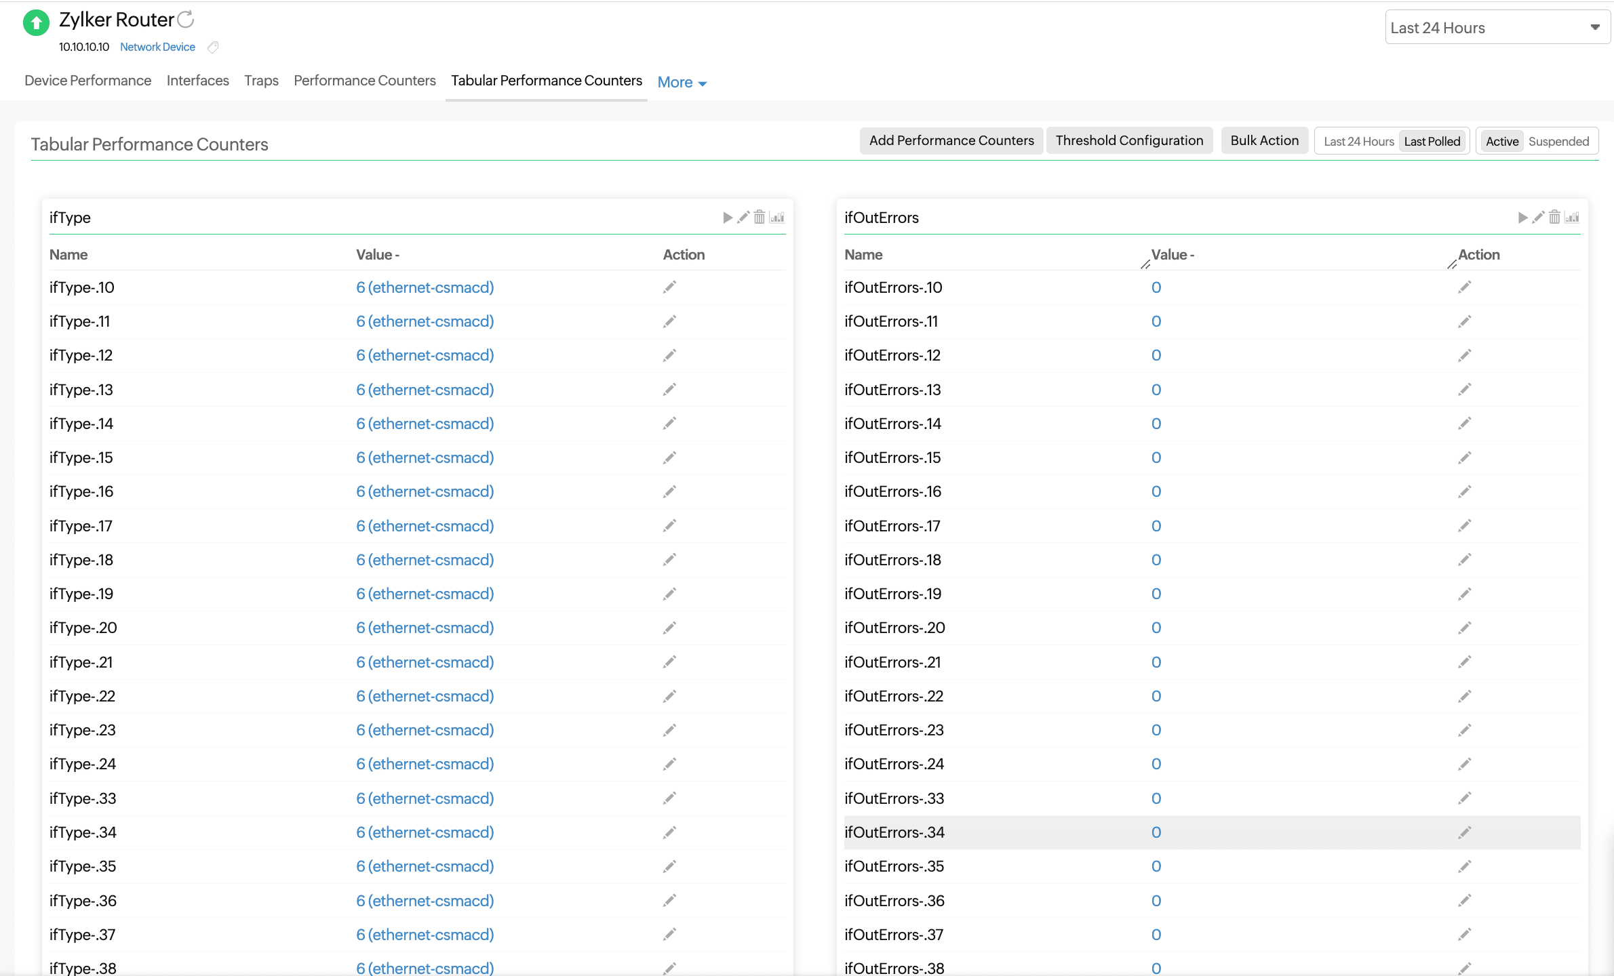Screen dimensions: 1614x976
Task: Click the edit pencil for ifOutErrors-.20 row
Action: pos(1465,628)
